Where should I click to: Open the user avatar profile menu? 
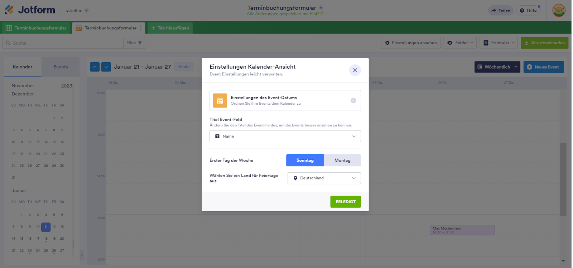tap(559, 10)
